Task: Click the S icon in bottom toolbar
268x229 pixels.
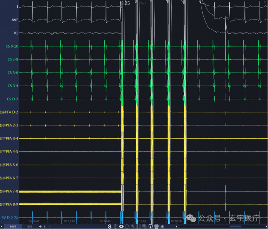Action: [x=109, y=226]
